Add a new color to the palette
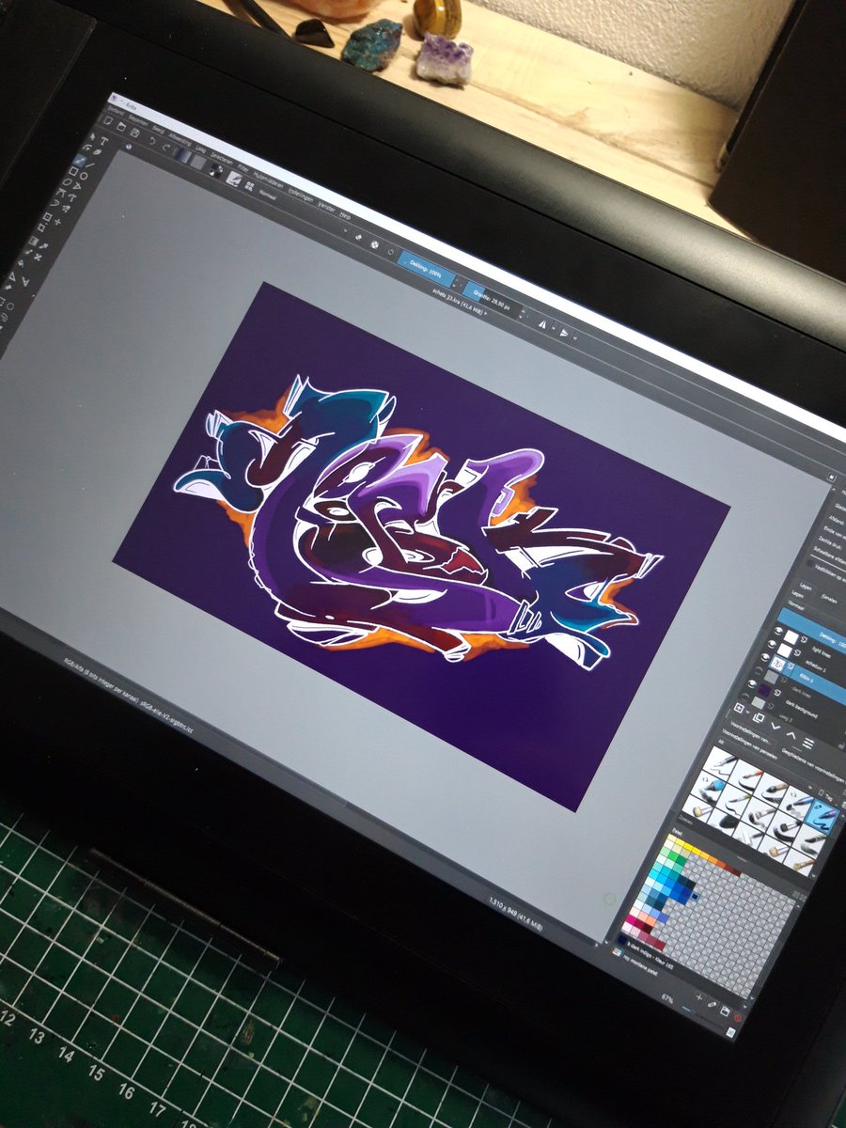The width and height of the screenshot is (846, 1128). 699,997
